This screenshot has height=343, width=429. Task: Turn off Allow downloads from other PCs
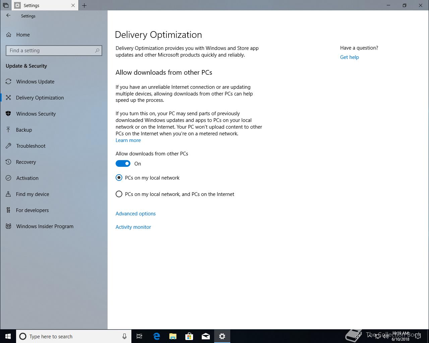(123, 163)
